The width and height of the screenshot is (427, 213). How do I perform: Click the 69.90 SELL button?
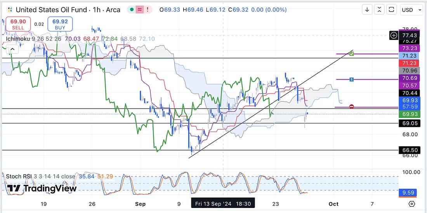(17, 24)
